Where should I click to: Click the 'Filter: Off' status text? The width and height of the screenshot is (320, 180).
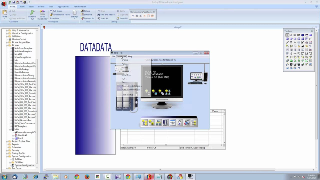pos(152,148)
